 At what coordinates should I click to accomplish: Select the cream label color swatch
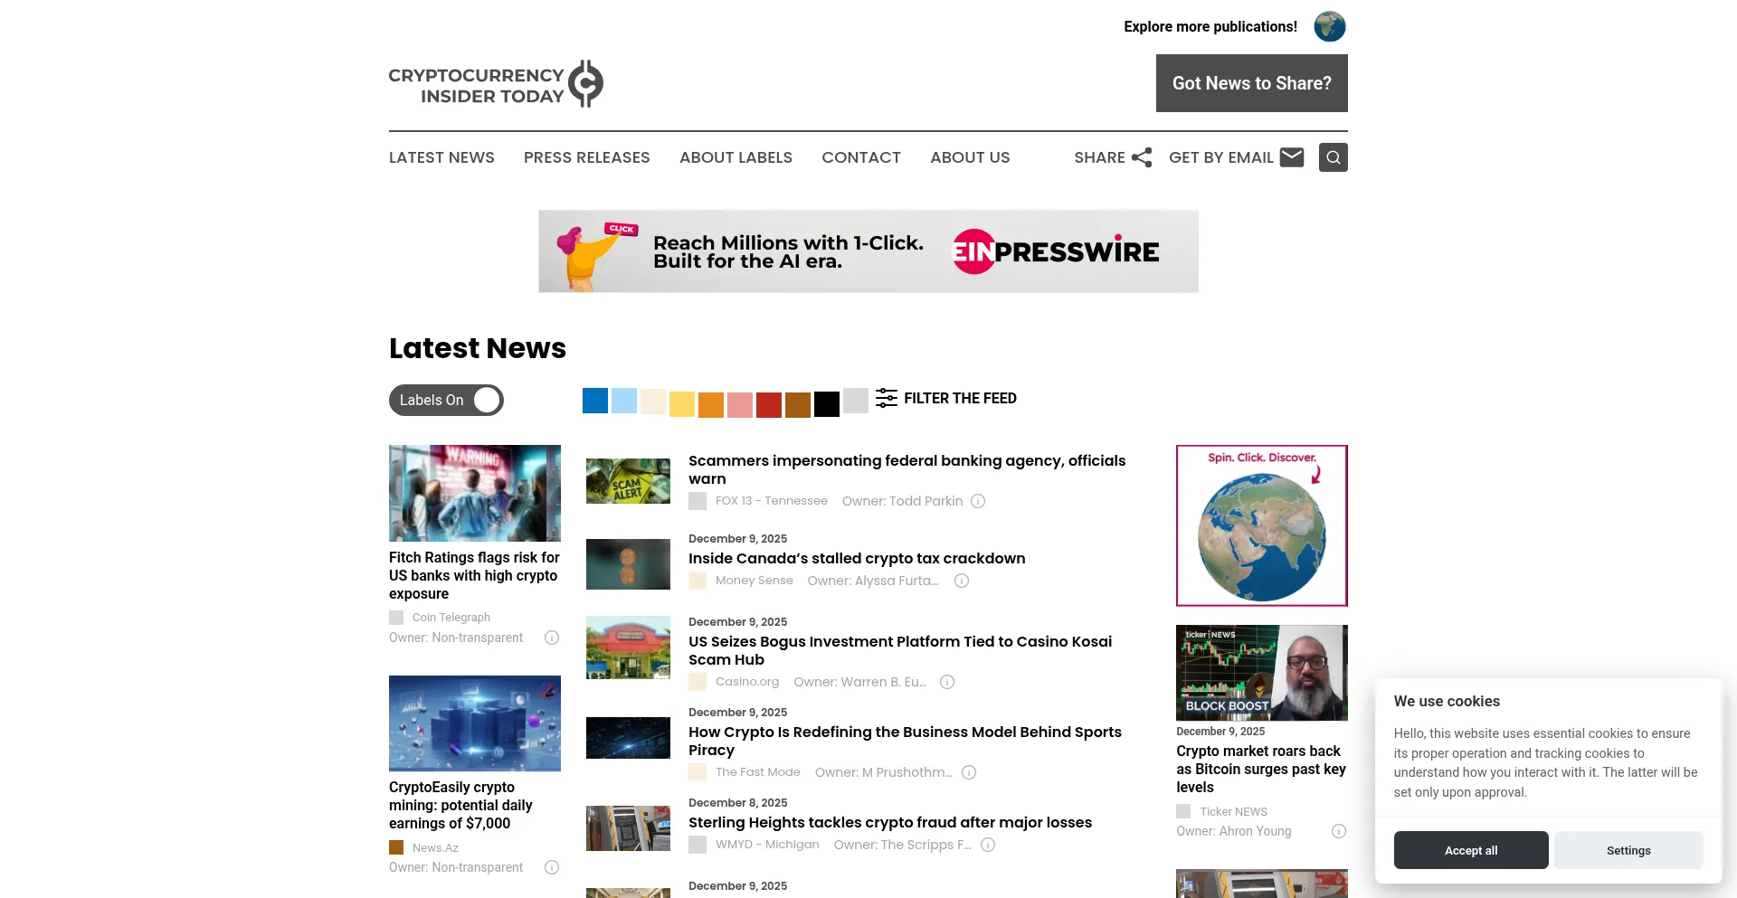(653, 401)
